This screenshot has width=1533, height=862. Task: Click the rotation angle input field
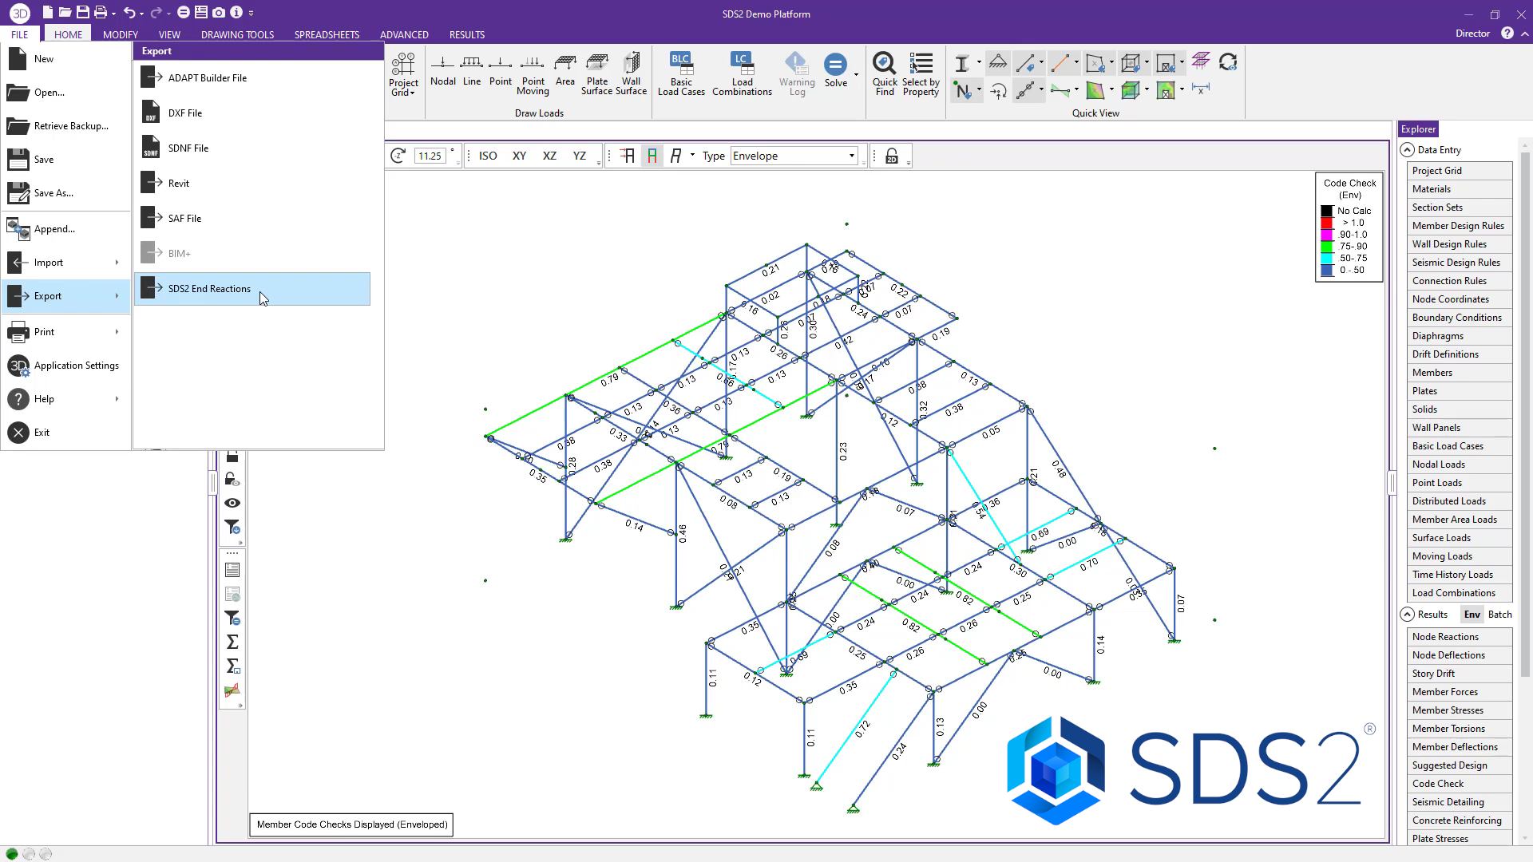(x=430, y=156)
